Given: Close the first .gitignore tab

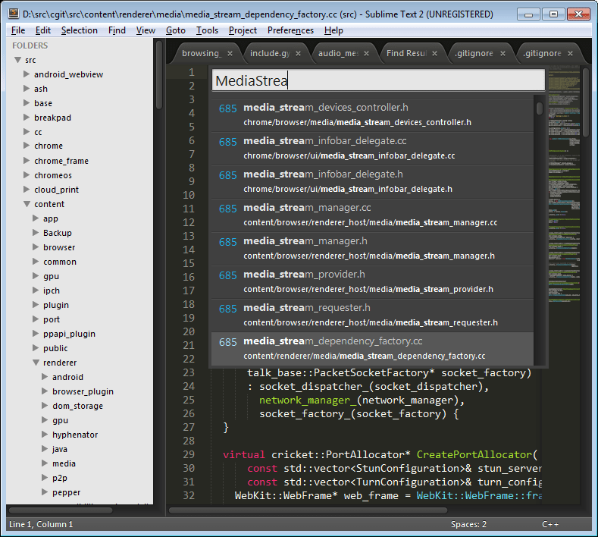Looking at the screenshot, I should click(503, 53).
